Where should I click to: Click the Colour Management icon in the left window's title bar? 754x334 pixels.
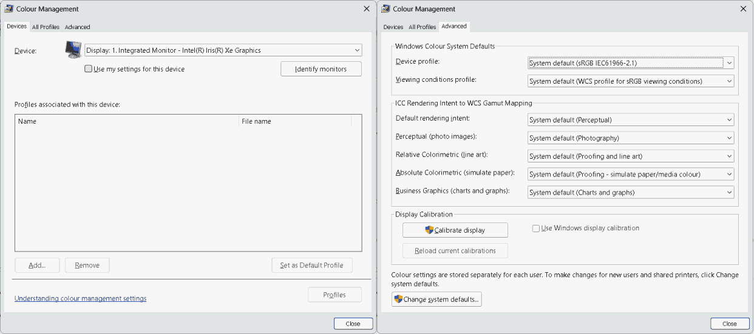pyautogui.click(x=10, y=9)
